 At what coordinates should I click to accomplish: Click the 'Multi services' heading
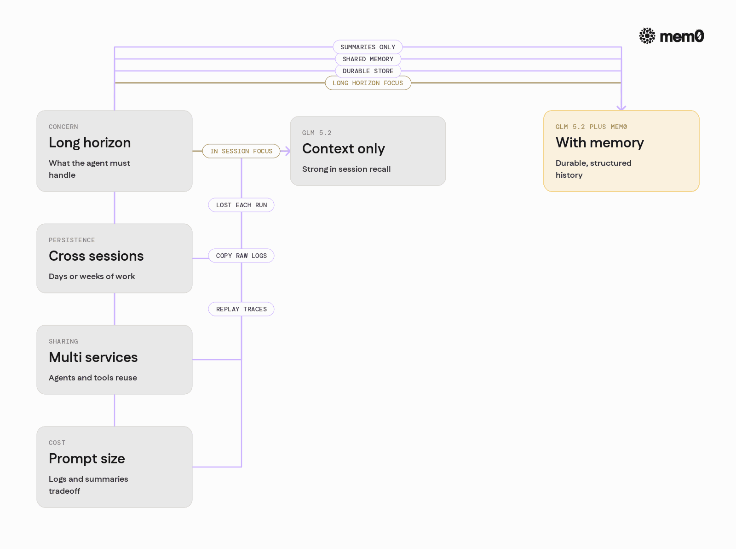93,357
